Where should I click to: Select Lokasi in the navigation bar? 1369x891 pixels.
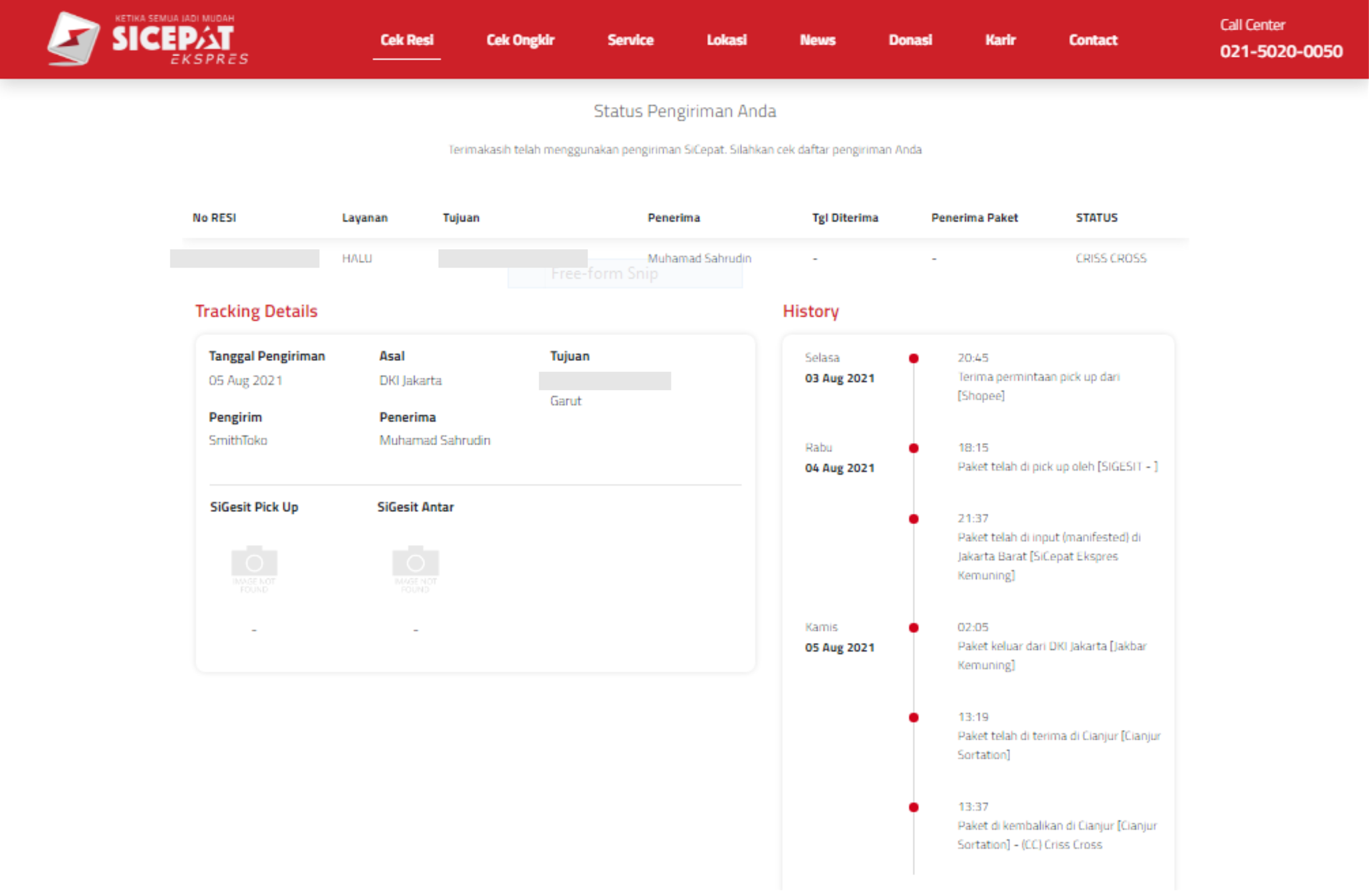(727, 40)
